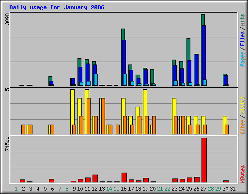Select the yellow Visits bar for day 30

(x=225, y=120)
